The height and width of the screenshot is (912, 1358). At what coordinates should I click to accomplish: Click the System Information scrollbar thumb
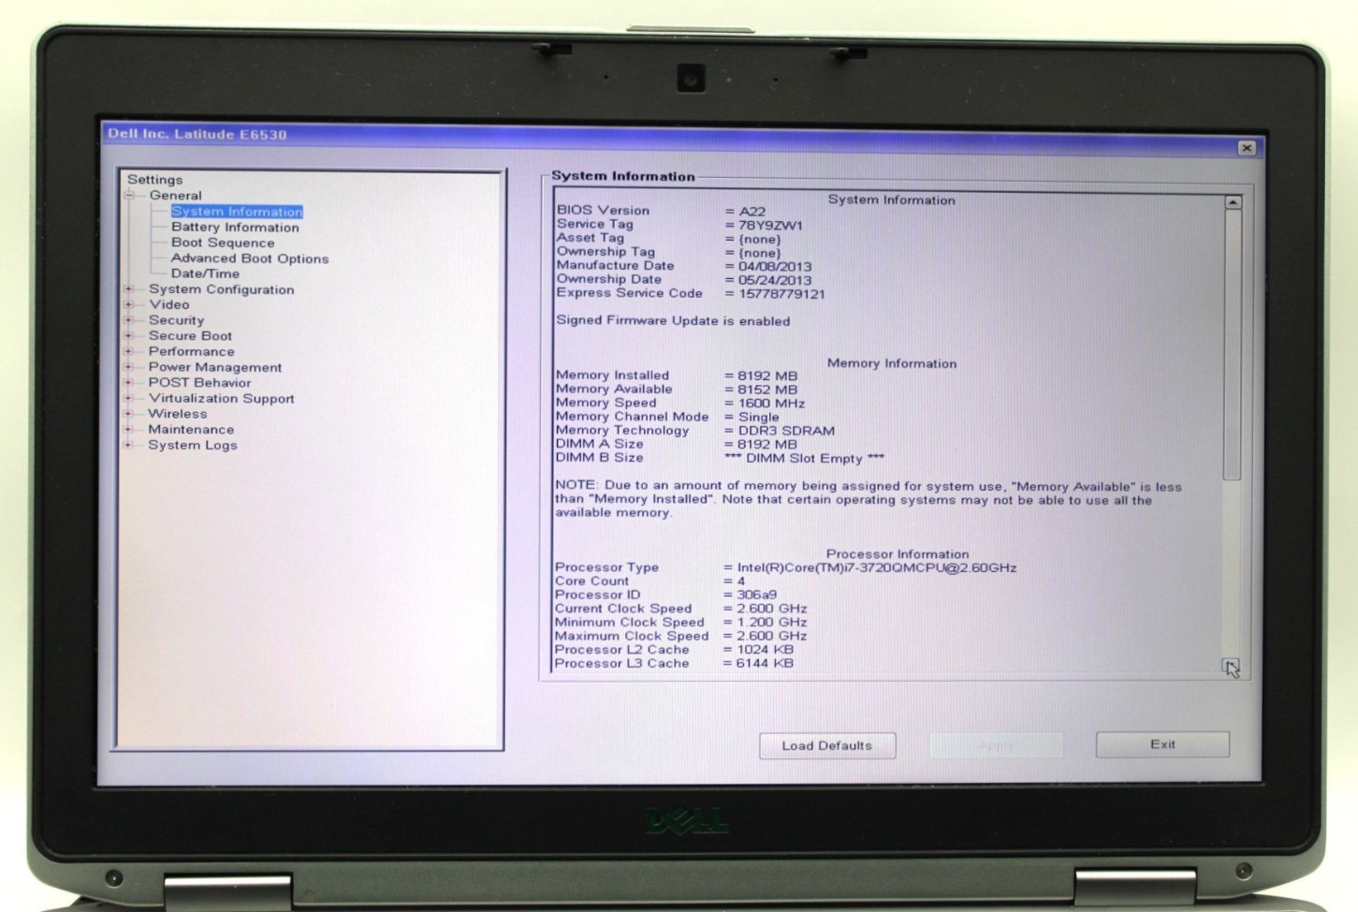(1233, 345)
